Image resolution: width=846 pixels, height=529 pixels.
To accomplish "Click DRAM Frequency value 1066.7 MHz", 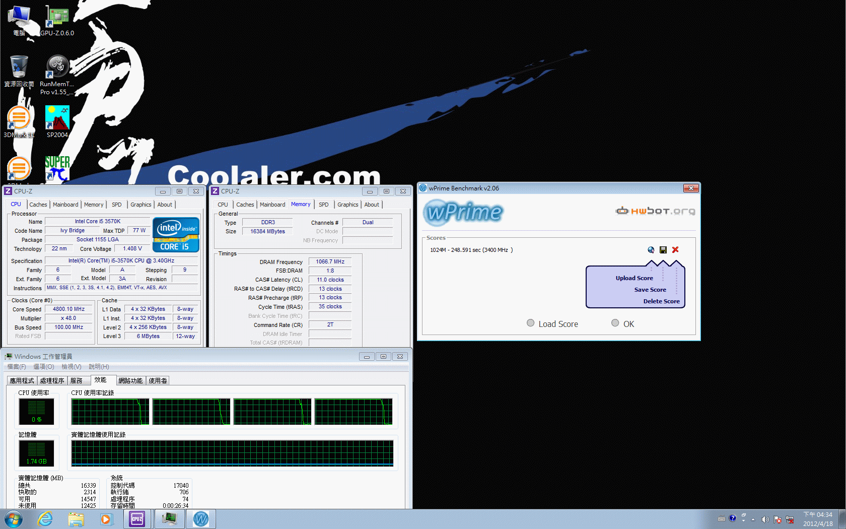I will (330, 262).
